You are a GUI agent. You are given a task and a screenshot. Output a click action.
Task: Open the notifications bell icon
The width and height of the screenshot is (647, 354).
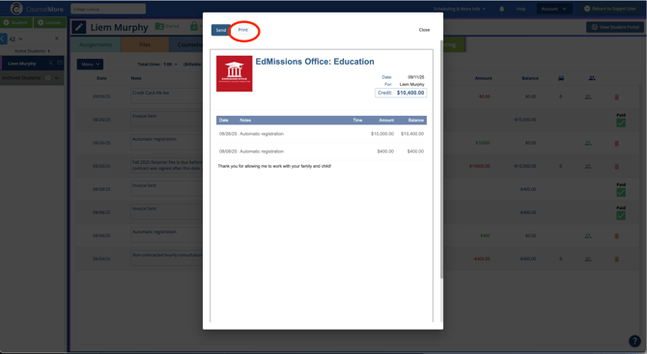[x=502, y=9]
